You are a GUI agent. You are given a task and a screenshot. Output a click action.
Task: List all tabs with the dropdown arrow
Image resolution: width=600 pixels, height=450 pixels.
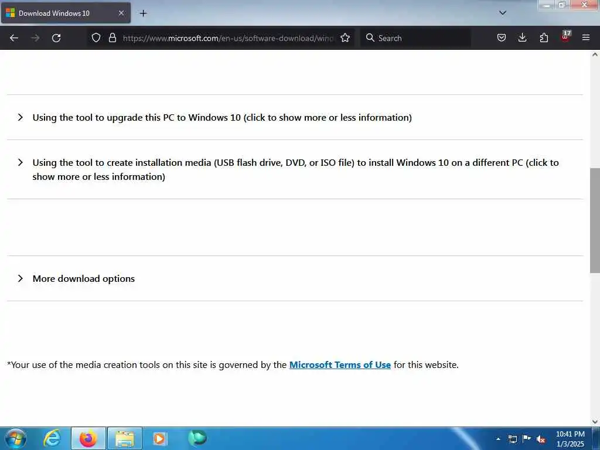click(x=503, y=13)
